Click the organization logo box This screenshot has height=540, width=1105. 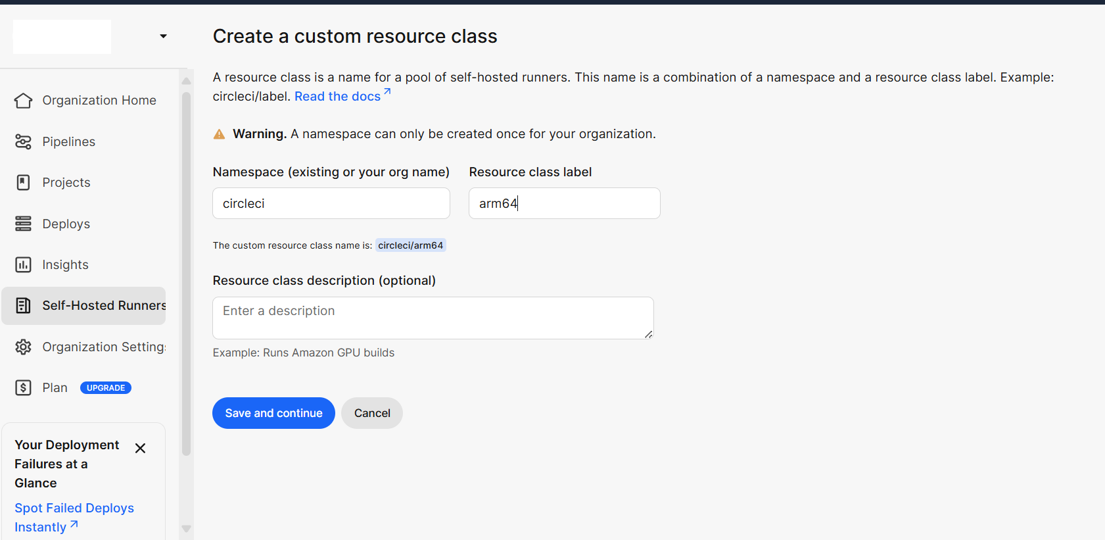[x=62, y=36]
